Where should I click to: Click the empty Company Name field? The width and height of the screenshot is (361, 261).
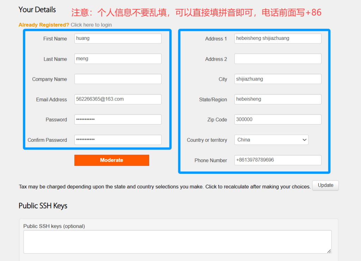point(117,79)
